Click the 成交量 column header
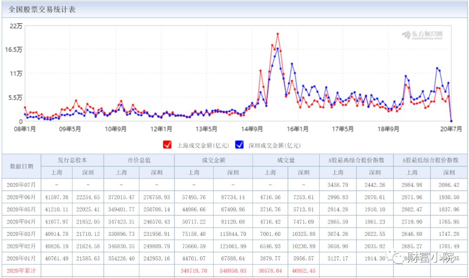Image resolution: width=469 pixels, height=278 pixels. (x=285, y=160)
